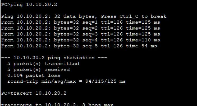Click the 'PC>tracert 10.10.20.2' command line
The height and width of the screenshot is (106, 197).
[34, 93]
